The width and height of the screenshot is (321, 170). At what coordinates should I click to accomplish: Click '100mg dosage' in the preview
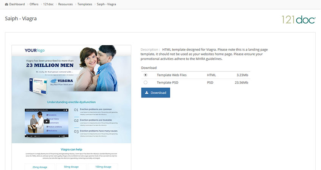pyautogui.click(x=103, y=167)
